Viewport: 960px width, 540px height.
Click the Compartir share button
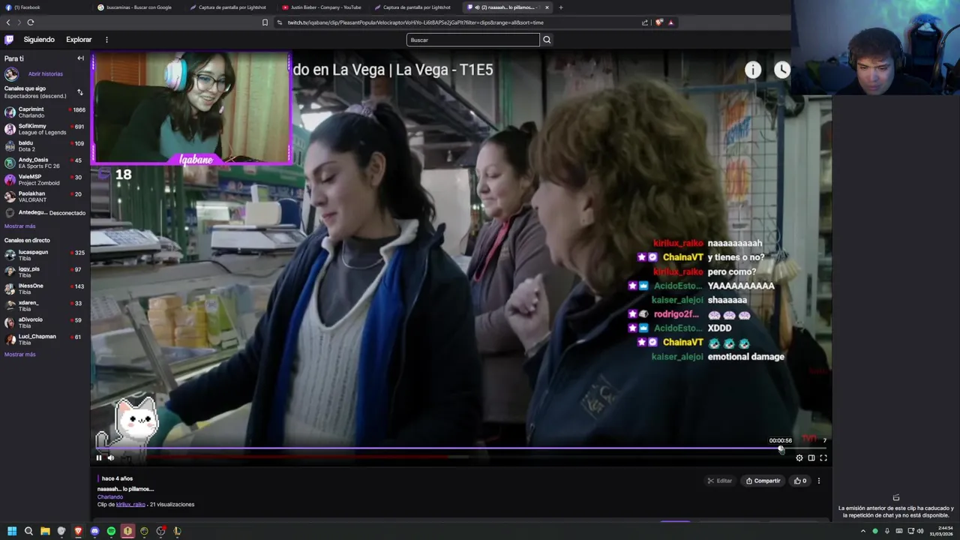point(763,481)
